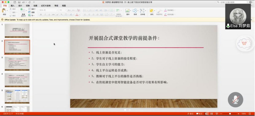Expand the 形状填充 shape fill dropdown

coord(170,10)
